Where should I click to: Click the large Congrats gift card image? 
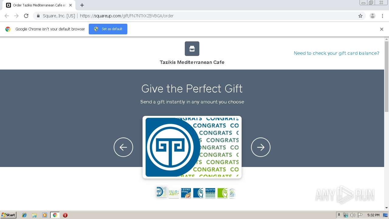(x=192, y=147)
